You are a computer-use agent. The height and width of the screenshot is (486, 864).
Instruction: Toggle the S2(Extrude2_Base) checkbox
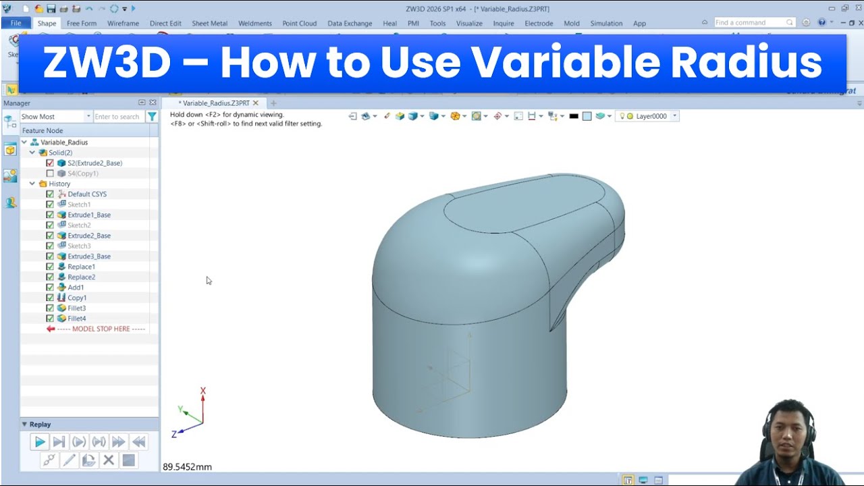tap(50, 163)
